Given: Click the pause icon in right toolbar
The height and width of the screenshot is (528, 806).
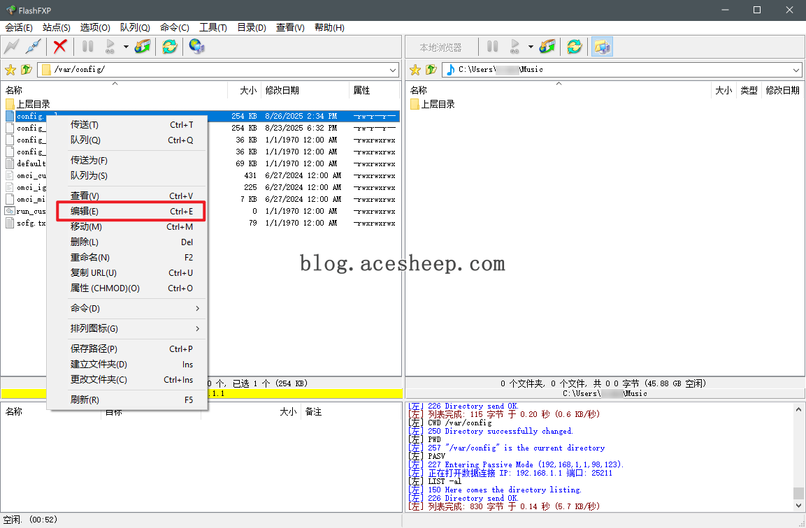Looking at the screenshot, I should coord(492,47).
